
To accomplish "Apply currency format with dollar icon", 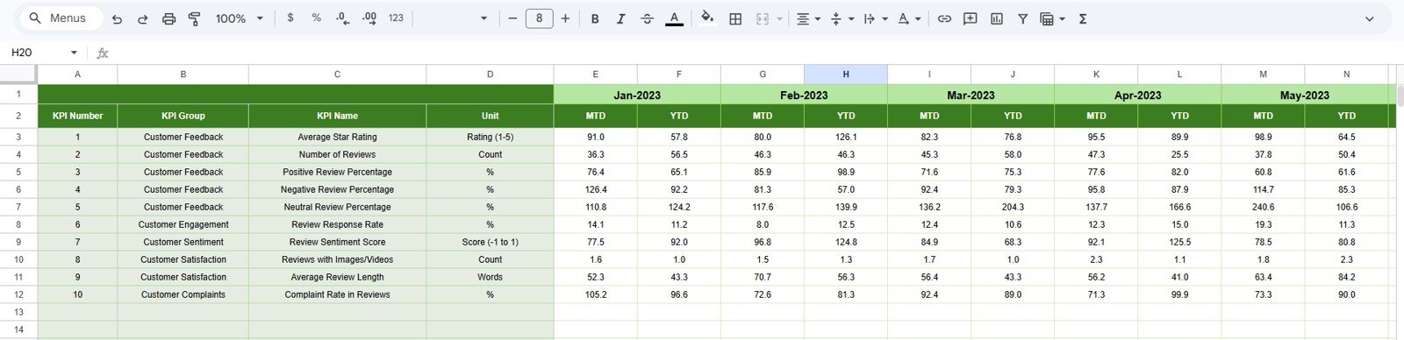I will (290, 18).
